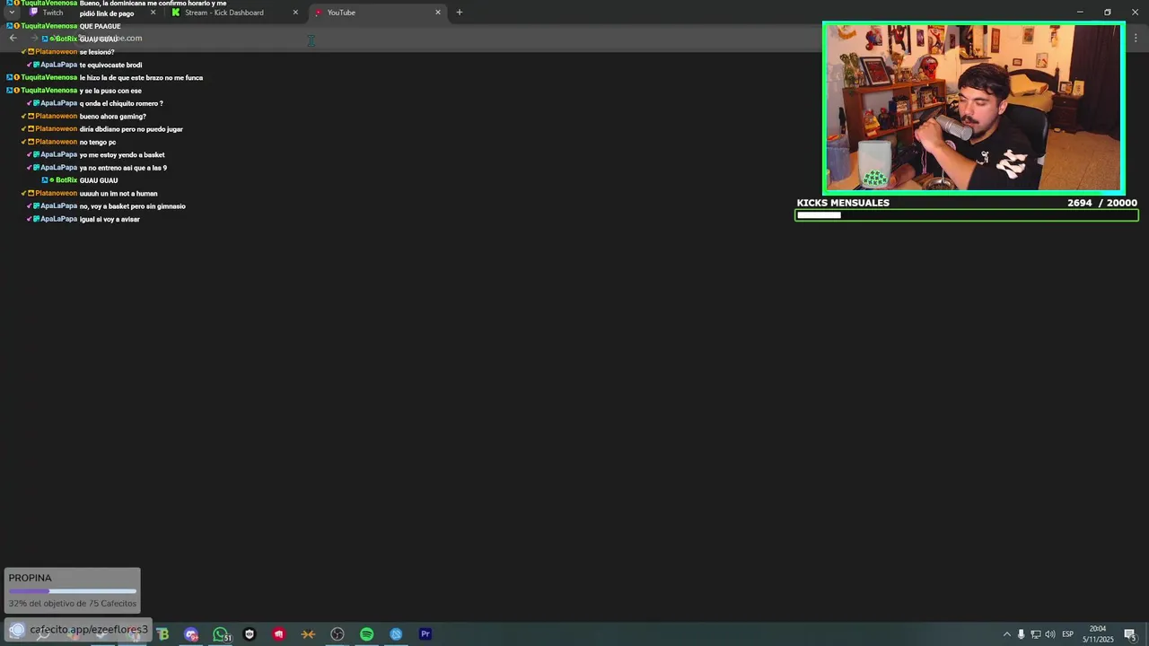
Task: Click the ESP language indicator
Action: [1068, 634]
